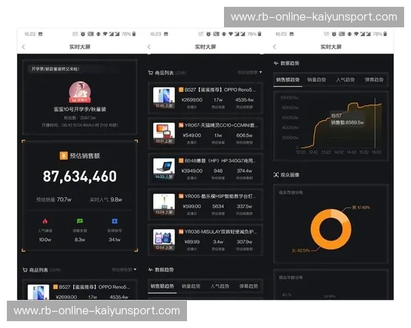Screen dimensions: 411x328
Task: Tap the 观众画像 section icon
Action: [x=276, y=176]
